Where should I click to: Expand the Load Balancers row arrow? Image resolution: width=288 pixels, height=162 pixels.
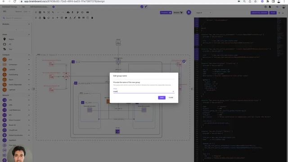point(29,110)
